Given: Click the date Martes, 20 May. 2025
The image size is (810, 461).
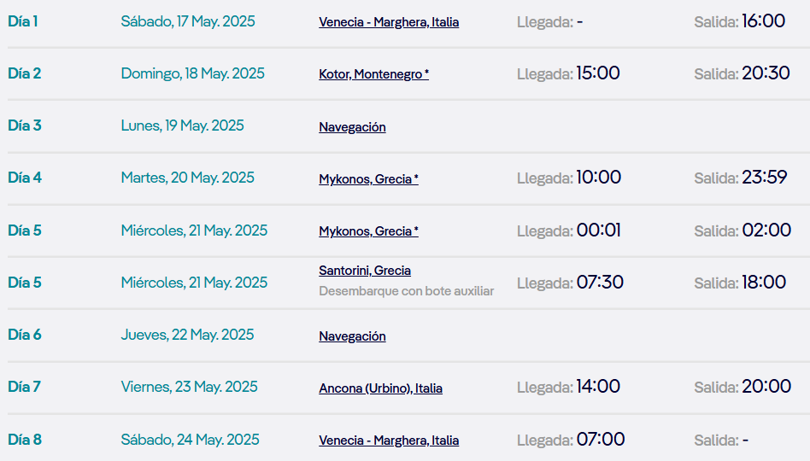Looking at the screenshot, I should [188, 178].
